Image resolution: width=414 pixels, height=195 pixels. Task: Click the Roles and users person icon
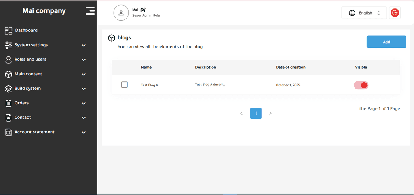coord(8,60)
